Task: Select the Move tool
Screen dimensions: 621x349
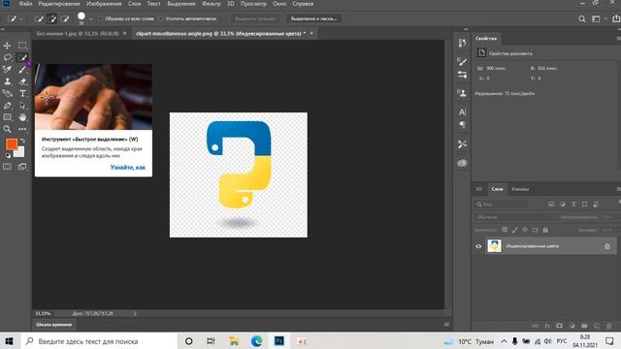Action: (x=7, y=46)
